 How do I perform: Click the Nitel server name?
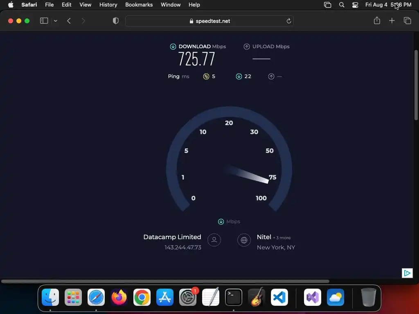click(264, 237)
